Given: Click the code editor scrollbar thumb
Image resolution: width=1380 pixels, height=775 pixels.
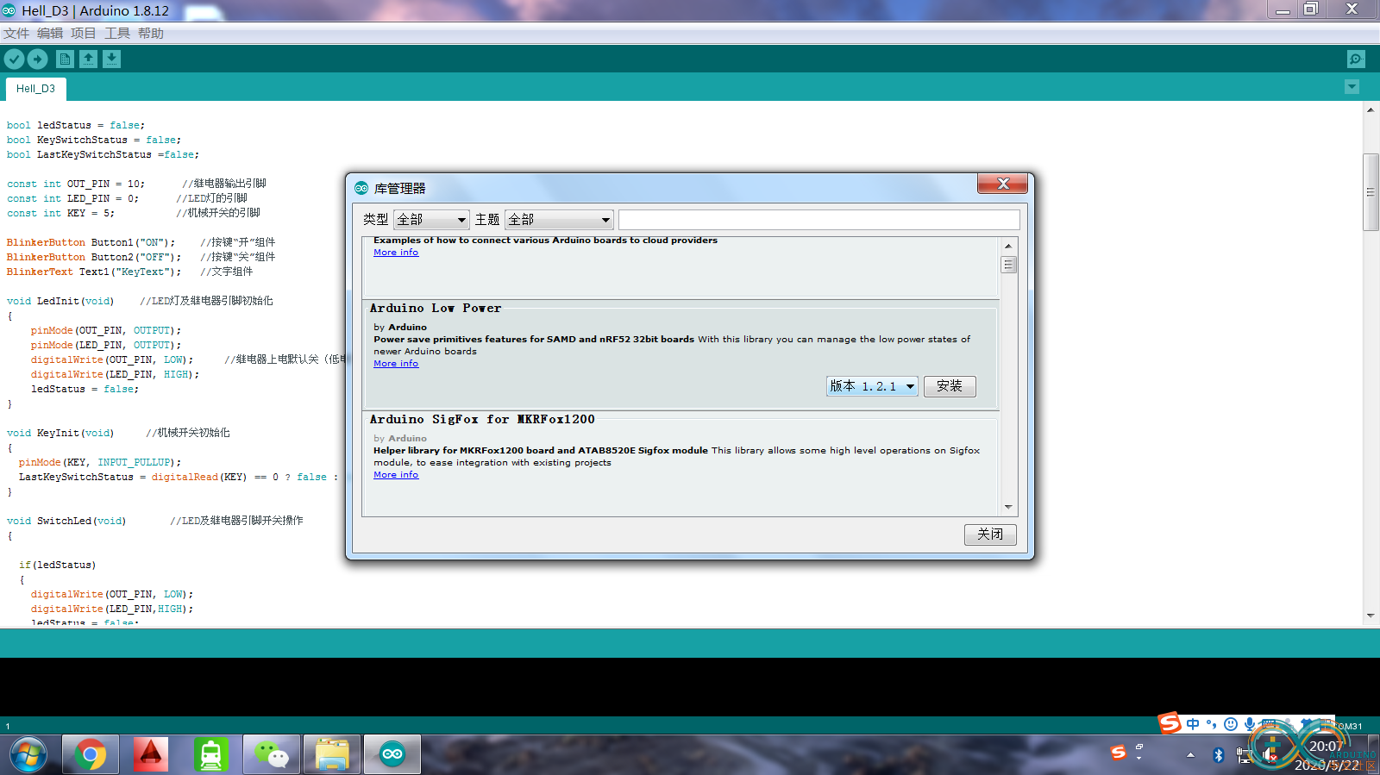Looking at the screenshot, I should [1371, 191].
